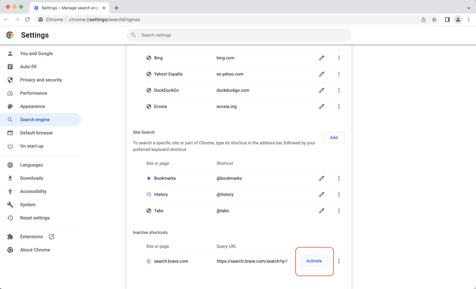The height and width of the screenshot is (289, 476).
Task: Open Chrome's three-dot main menu
Action: click(469, 20)
